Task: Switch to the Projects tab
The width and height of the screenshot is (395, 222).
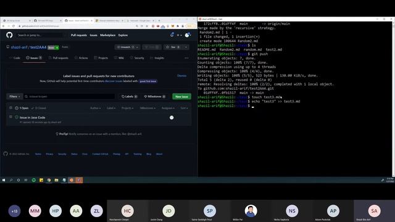Action: tap(101, 58)
